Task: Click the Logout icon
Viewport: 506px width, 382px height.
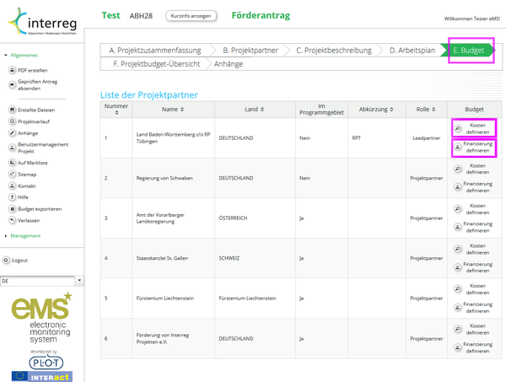Action: coord(6,261)
